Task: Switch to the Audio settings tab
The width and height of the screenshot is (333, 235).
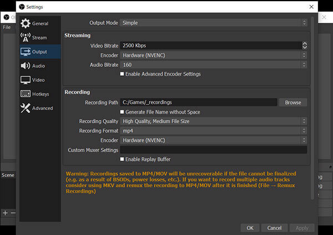Action: tap(40, 66)
